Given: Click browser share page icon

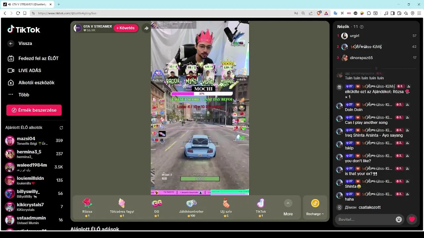Looking at the screenshot, I should click(x=310, y=13).
